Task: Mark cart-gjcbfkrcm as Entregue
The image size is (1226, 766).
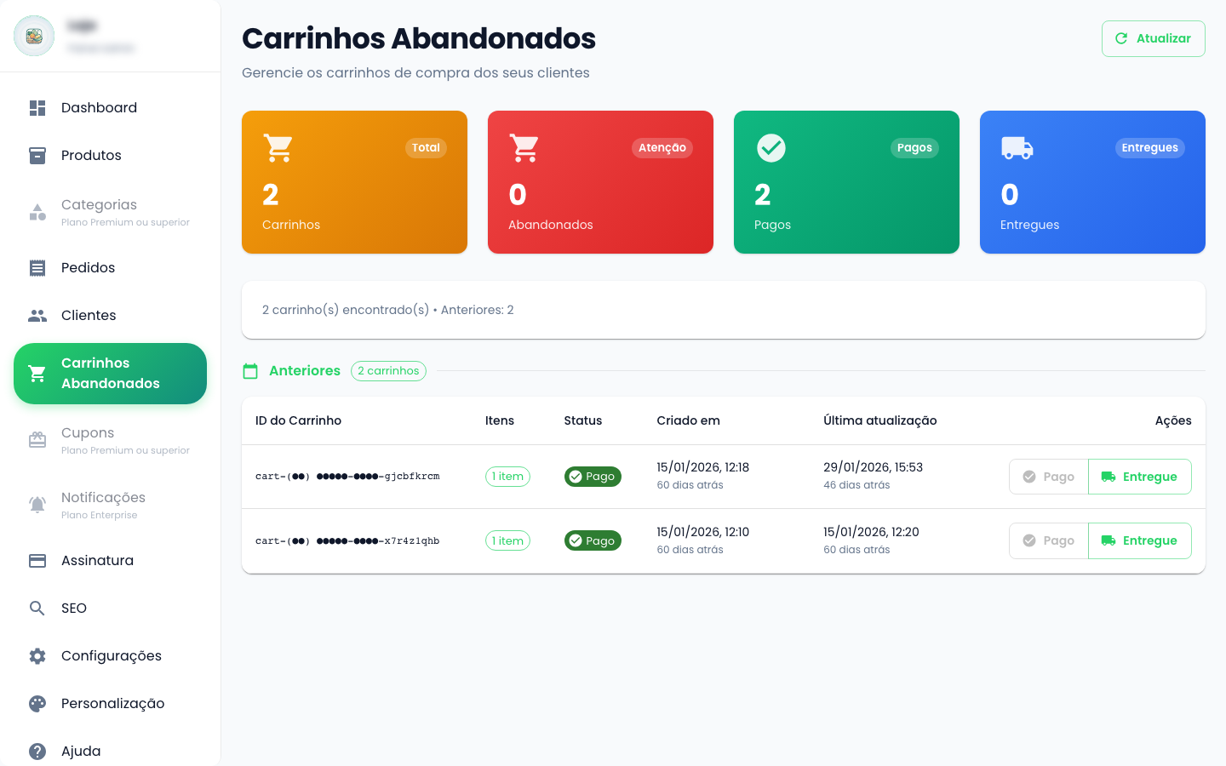Action: [x=1140, y=477]
